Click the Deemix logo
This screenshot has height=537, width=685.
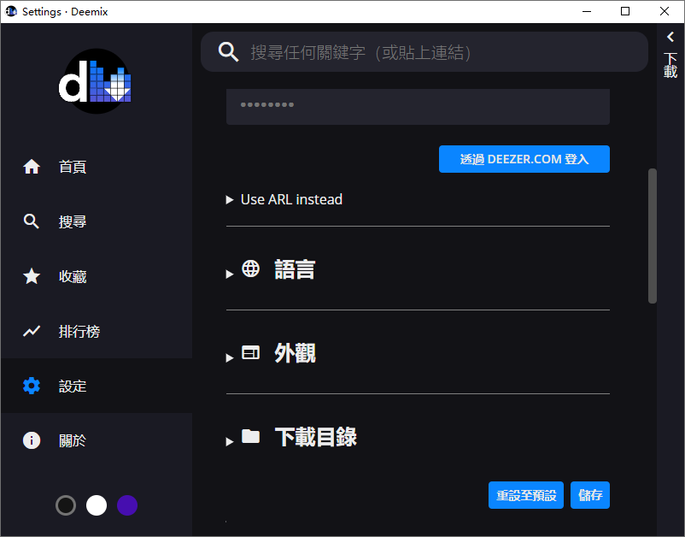click(x=95, y=81)
